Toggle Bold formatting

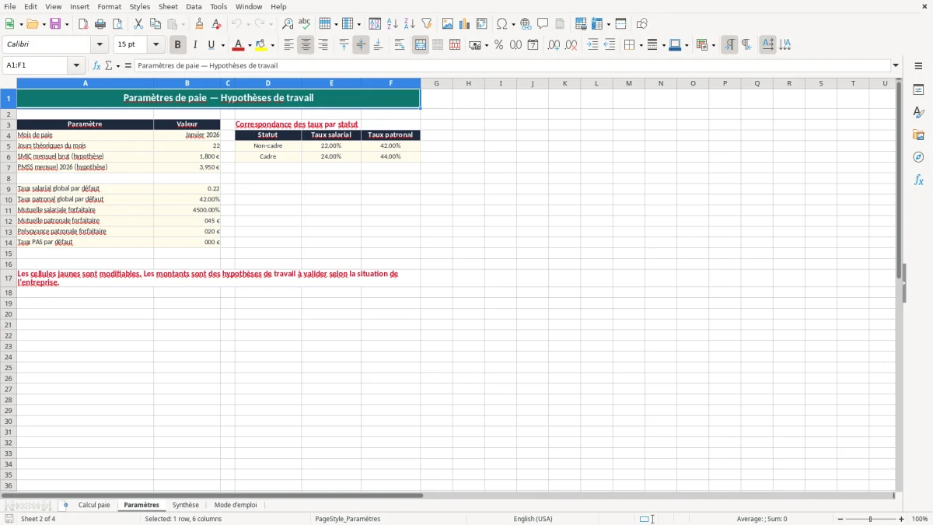tap(178, 45)
